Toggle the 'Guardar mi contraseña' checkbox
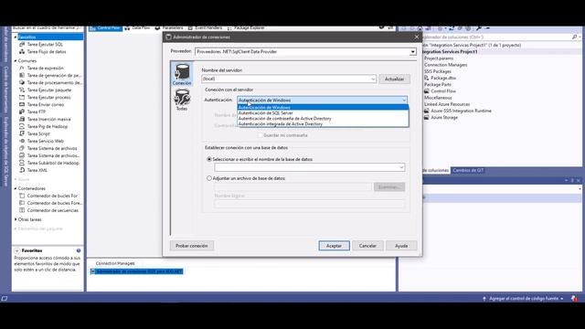The width and height of the screenshot is (585, 329). tap(261, 135)
